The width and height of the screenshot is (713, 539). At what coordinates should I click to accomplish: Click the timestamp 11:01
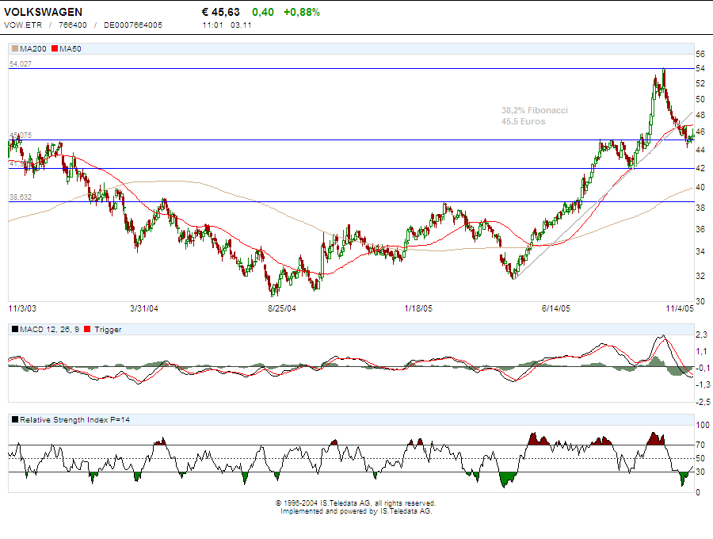tap(213, 25)
